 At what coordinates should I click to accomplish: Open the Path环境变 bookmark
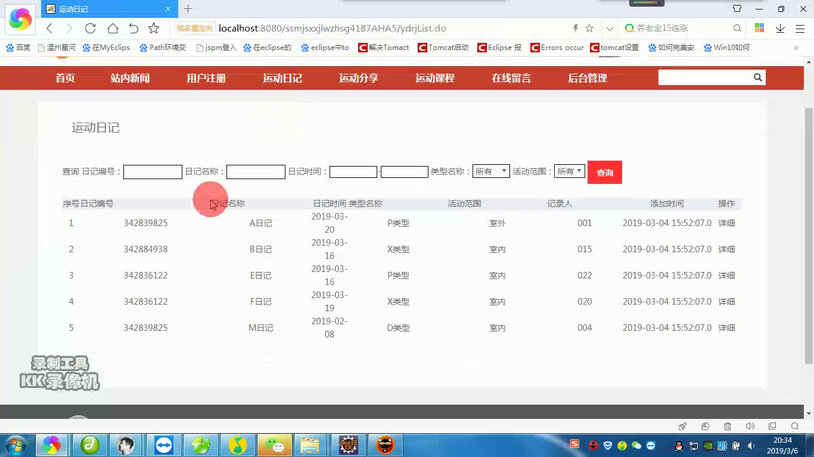[x=163, y=48]
